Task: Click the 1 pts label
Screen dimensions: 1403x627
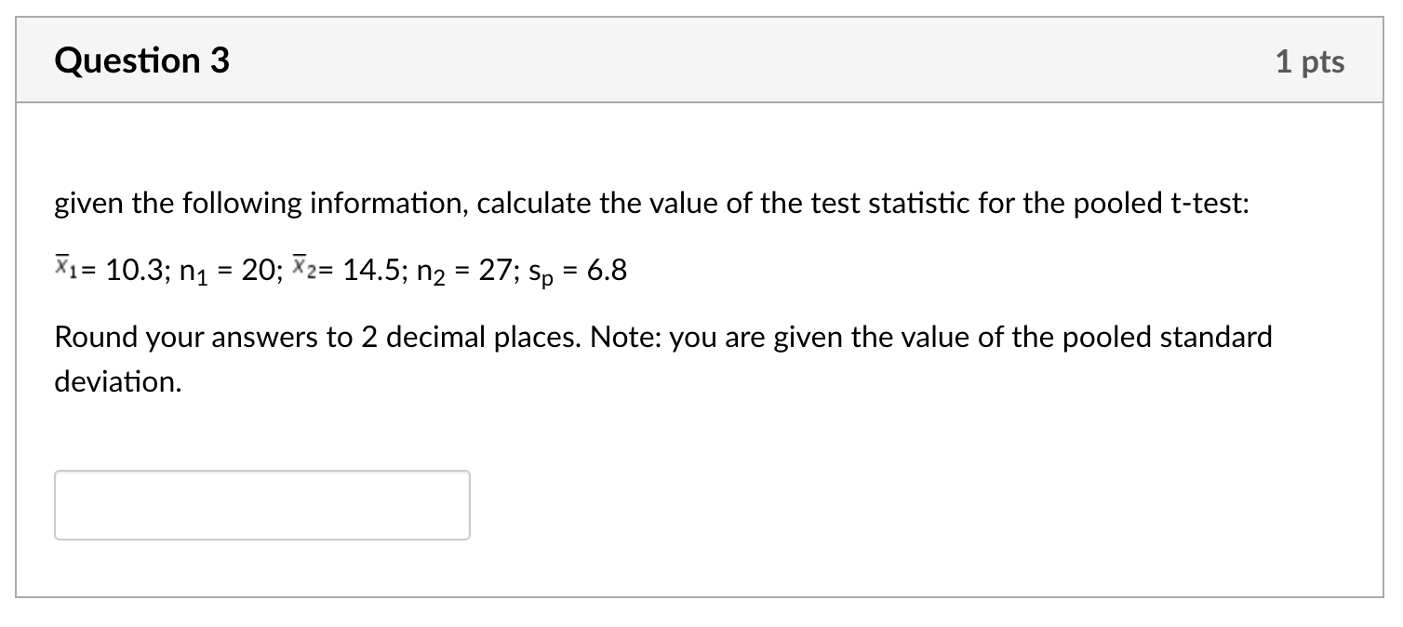Action: (x=1312, y=60)
